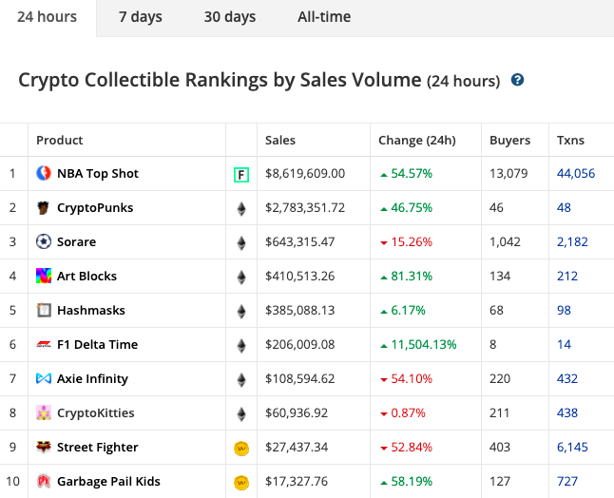
Task: Select the 30 days tab
Action: (229, 17)
